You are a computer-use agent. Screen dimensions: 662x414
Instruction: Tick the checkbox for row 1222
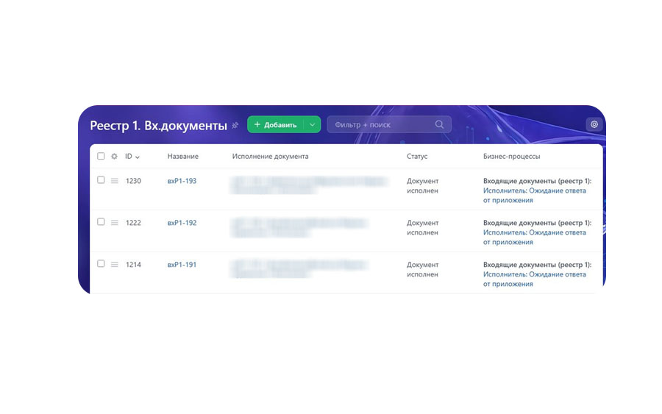point(101,221)
